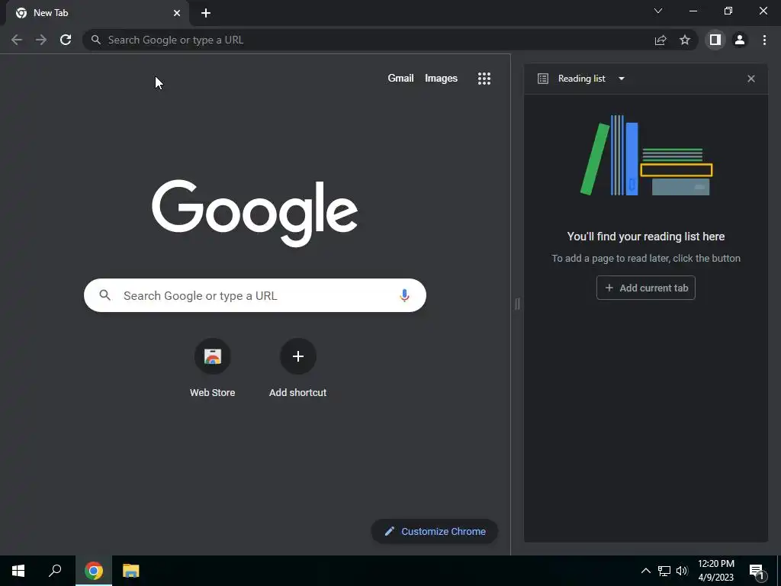The height and width of the screenshot is (586, 781).
Task: Click magnifier icon in Google search box
Action: (x=104, y=295)
